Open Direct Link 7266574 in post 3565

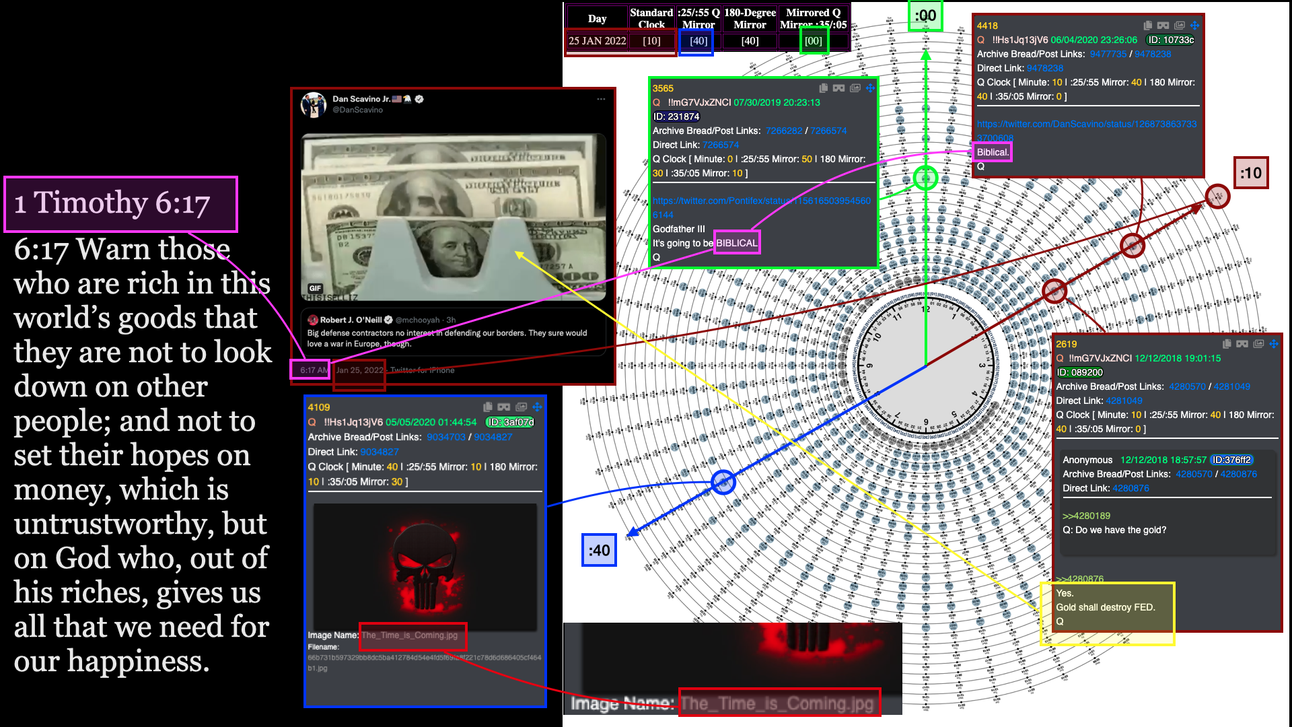[x=721, y=145]
